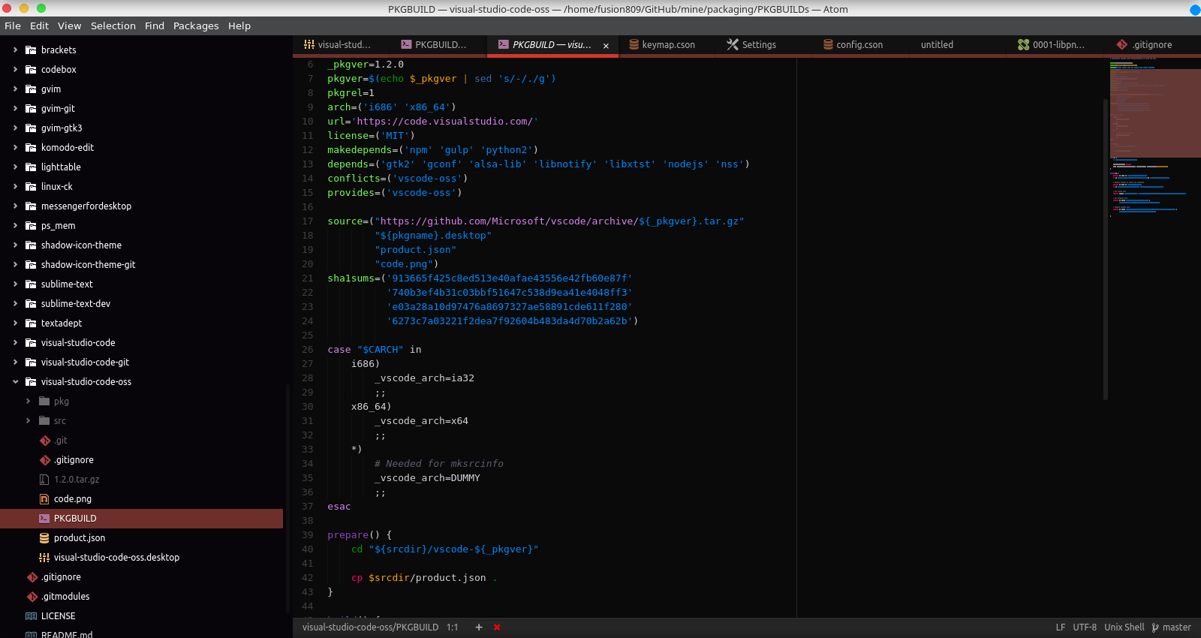Expand the shadow-icon-theme-git folder
The width and height of the screenshot is (1201, 638).
[15, 265]
